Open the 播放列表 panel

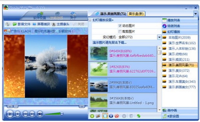[180, 20]
